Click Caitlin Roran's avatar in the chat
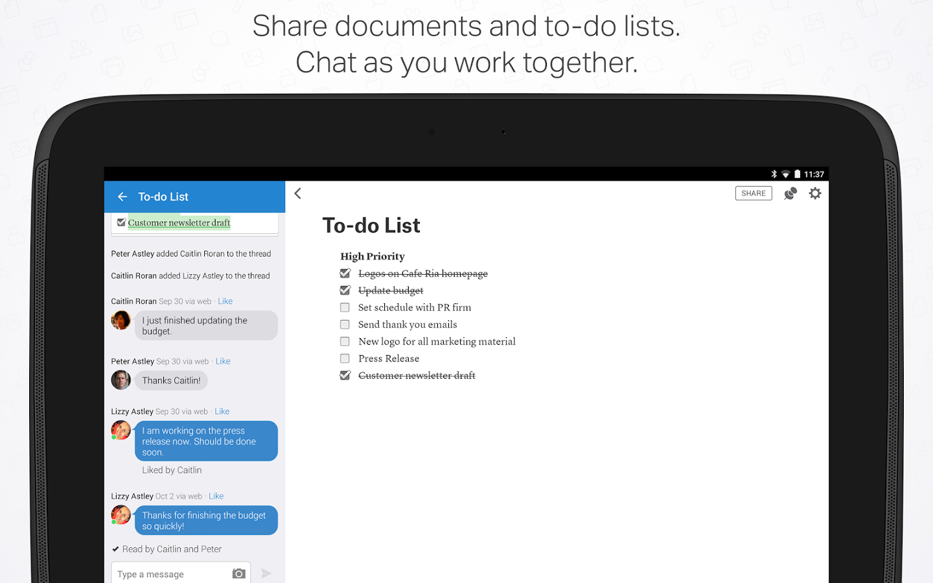 pyautogui.click(x=121, y=320)
